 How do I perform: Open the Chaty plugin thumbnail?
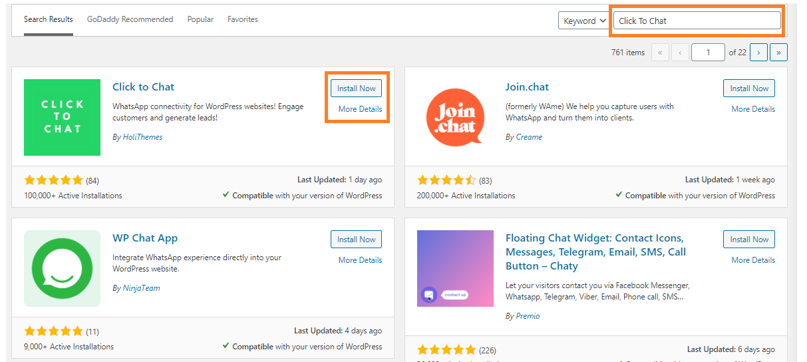(x=455, y=268)
